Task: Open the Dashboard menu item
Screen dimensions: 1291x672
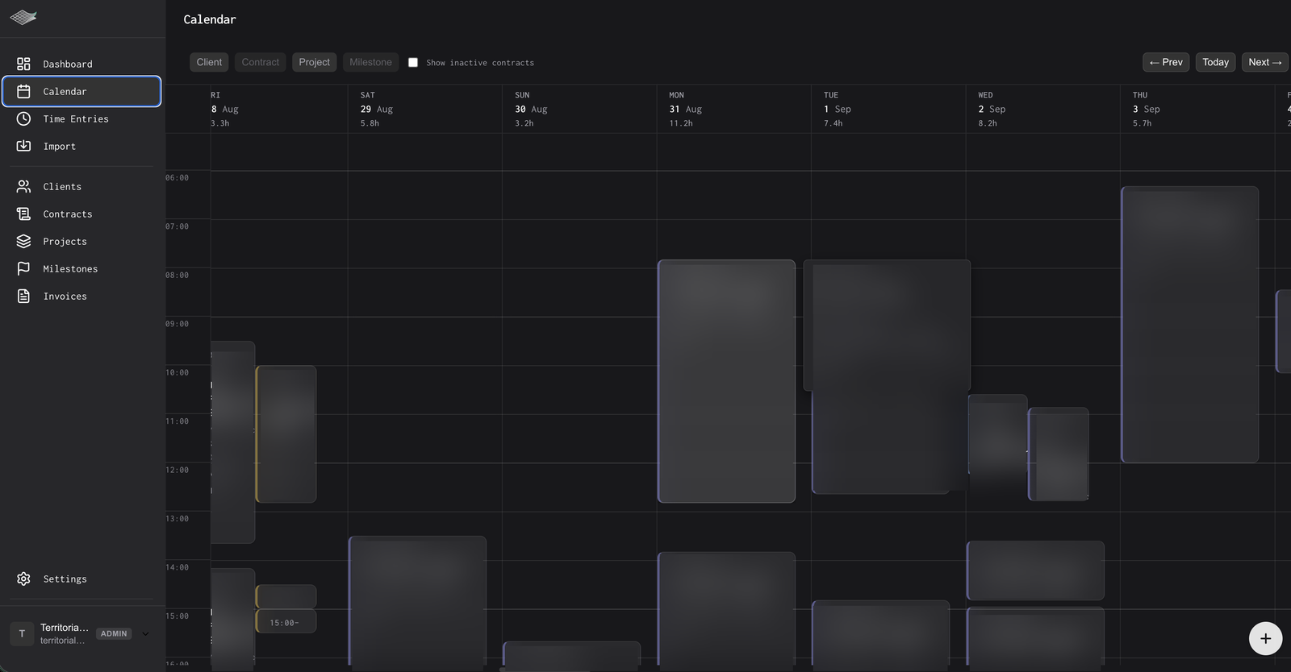Action: click(68, 64)
